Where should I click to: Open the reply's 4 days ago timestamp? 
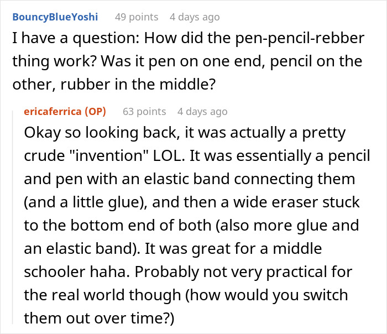point(202,112)
